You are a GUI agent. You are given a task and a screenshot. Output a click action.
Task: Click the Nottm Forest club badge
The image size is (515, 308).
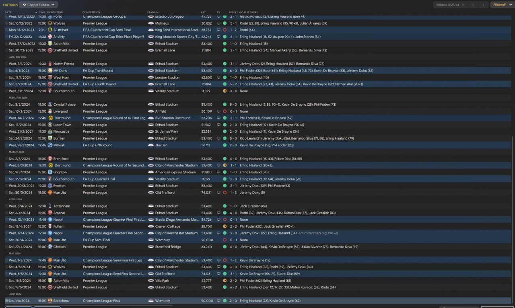50,64
